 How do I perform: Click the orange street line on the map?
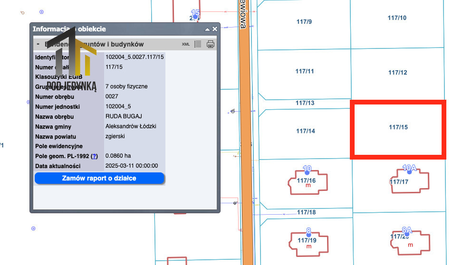point(246,132)
